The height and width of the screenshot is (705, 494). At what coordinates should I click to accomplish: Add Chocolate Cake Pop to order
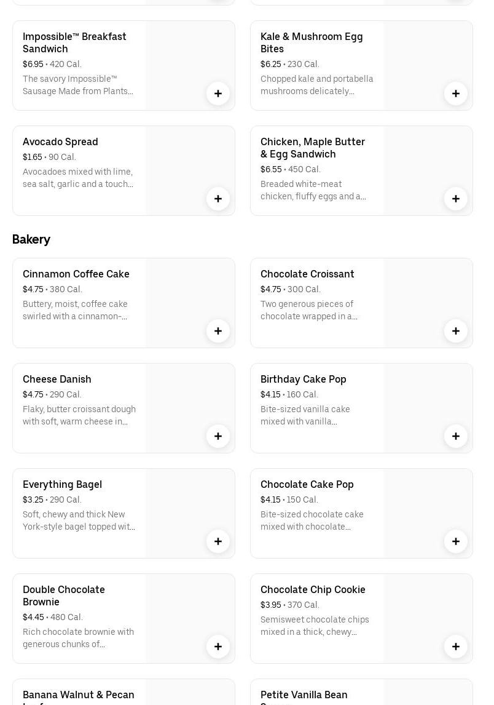click(456, 541)
